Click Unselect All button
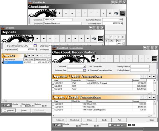This screenshot has width=159, height=131. pos(75,120)
